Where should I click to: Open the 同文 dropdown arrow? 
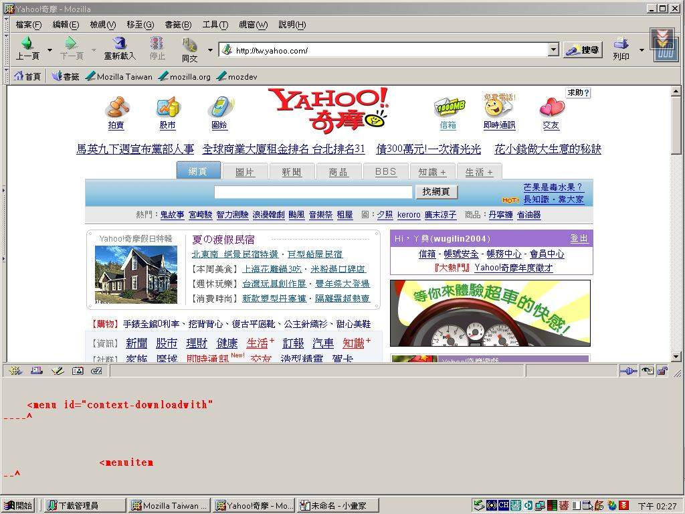tap(210, 50)
